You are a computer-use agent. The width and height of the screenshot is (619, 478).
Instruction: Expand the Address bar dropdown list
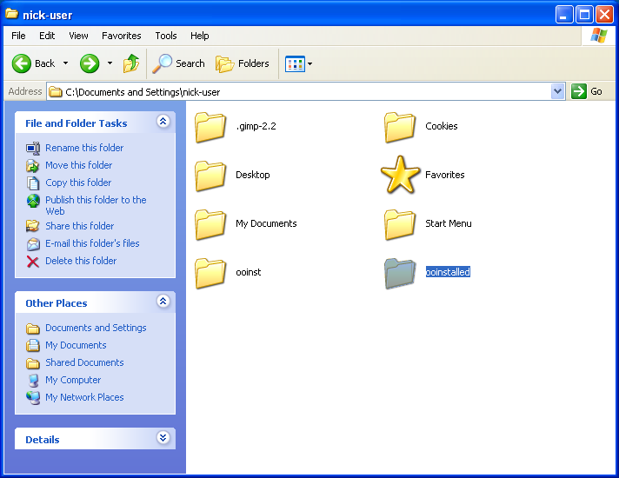558,91
